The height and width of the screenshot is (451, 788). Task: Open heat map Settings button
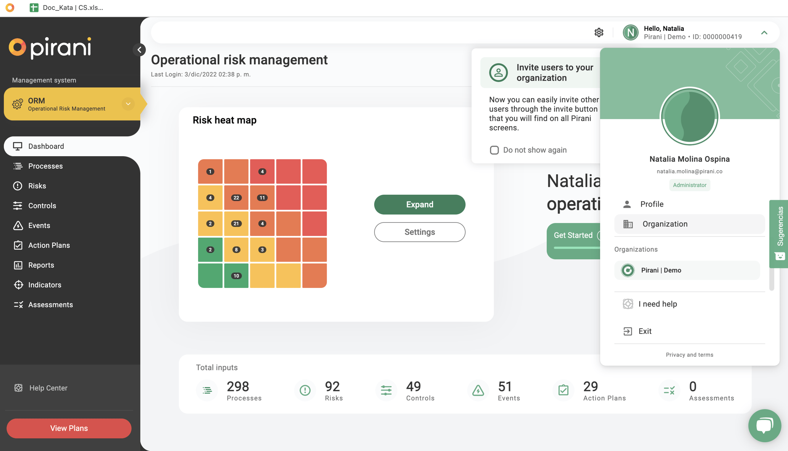420,232
